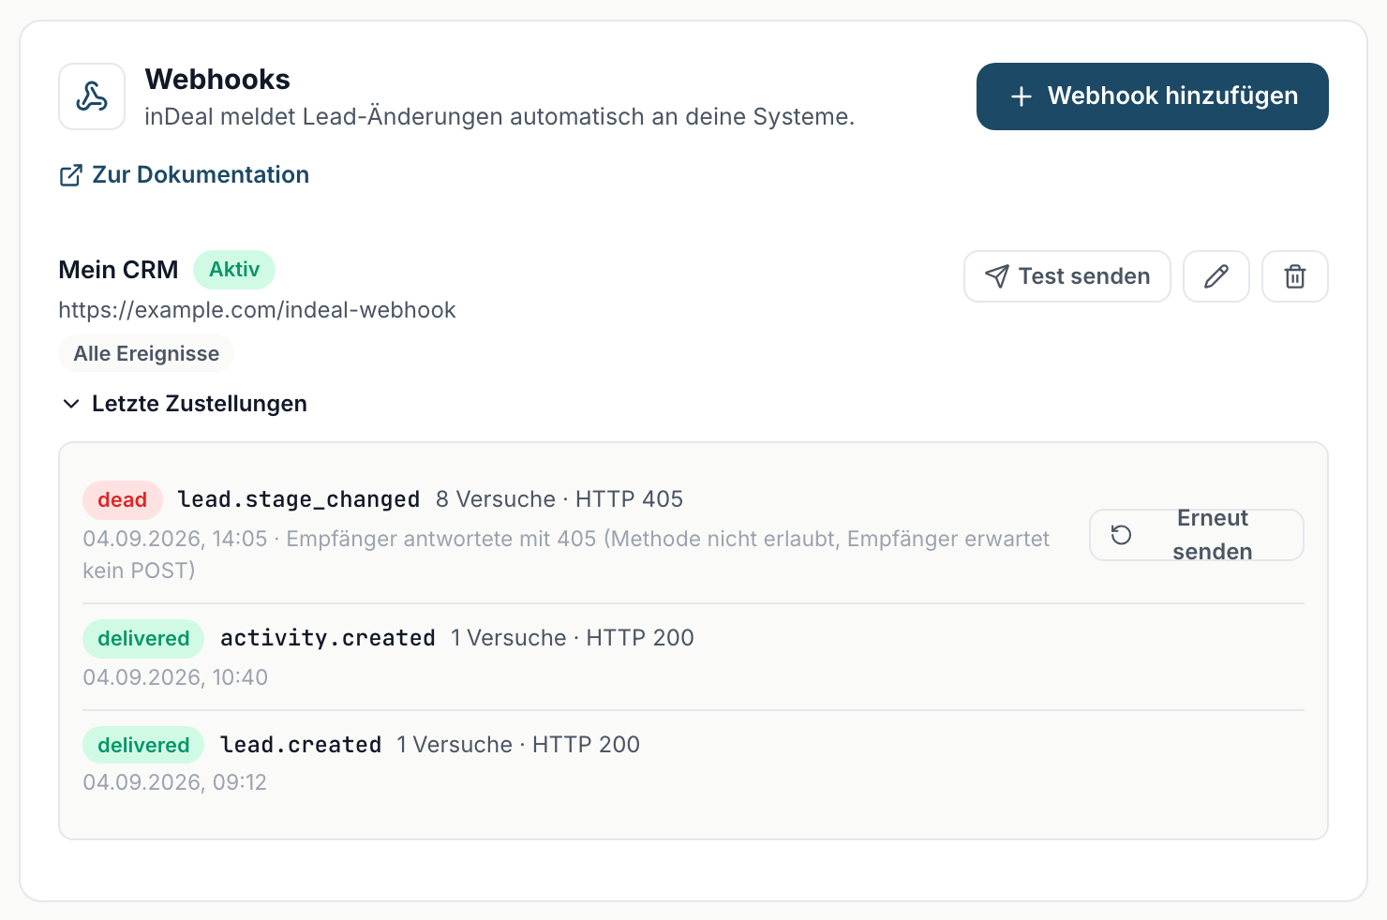Viewport: 1387px width, 920px height.
Task: Delete the Mein CRM webhook via trash icon
Action: [x=1294, y=276]
